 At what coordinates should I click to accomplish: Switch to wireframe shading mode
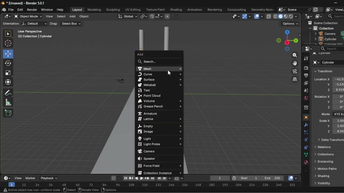(x=275, y=16)
